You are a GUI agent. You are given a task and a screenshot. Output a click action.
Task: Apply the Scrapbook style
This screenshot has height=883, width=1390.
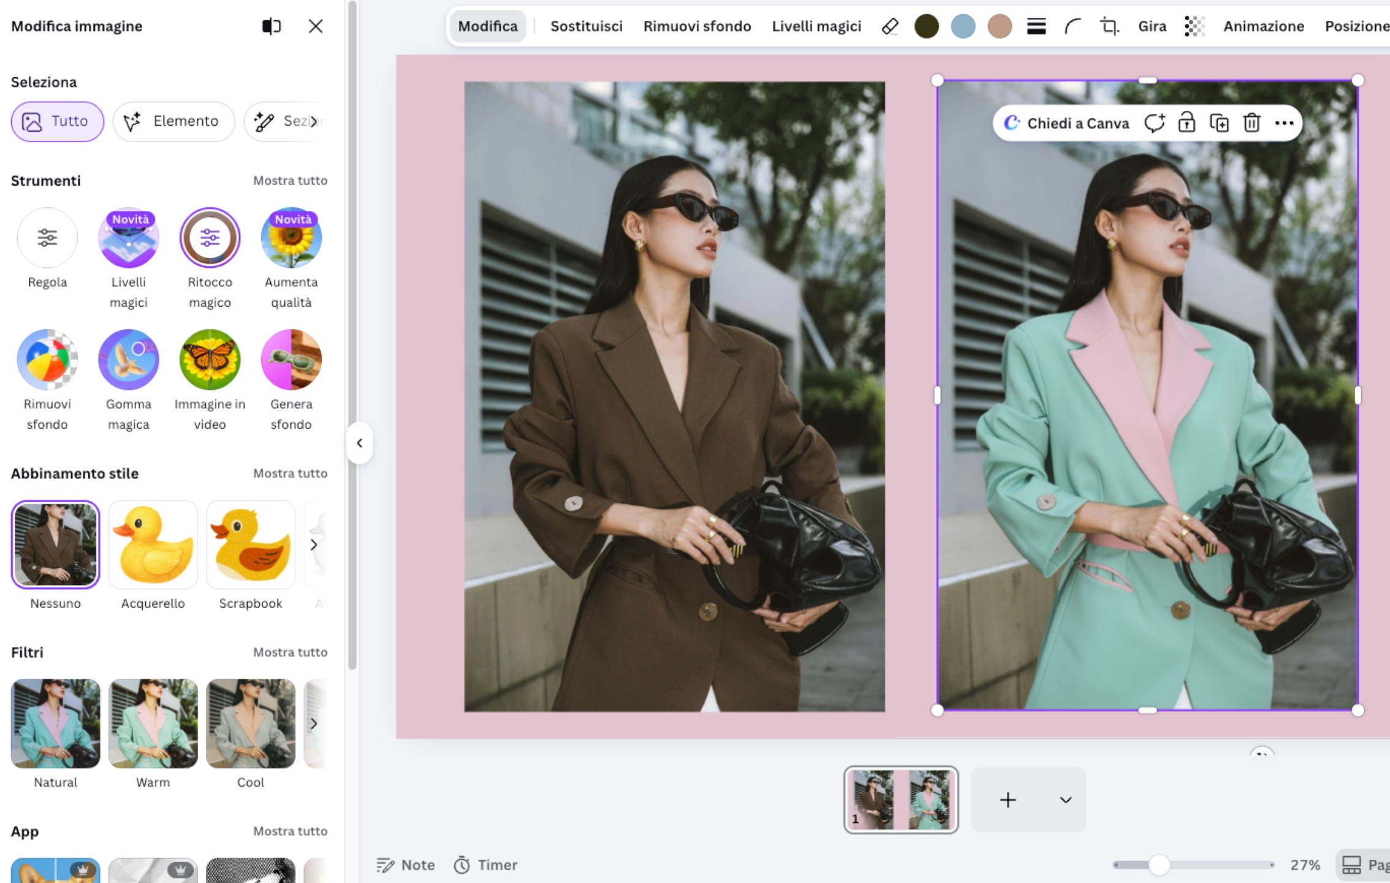(x=251, y=545)
